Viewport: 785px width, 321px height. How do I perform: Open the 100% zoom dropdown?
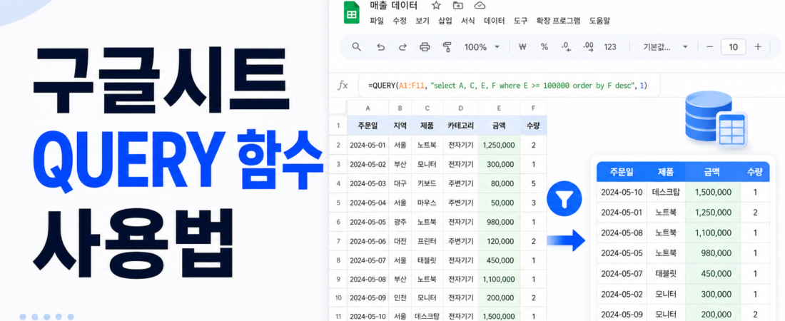[x=482, y=46]
